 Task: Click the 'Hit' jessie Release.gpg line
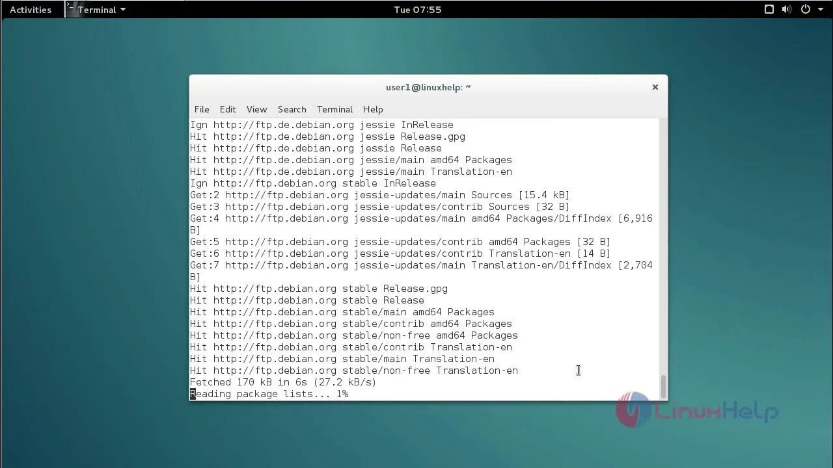(x=327, y=136)
